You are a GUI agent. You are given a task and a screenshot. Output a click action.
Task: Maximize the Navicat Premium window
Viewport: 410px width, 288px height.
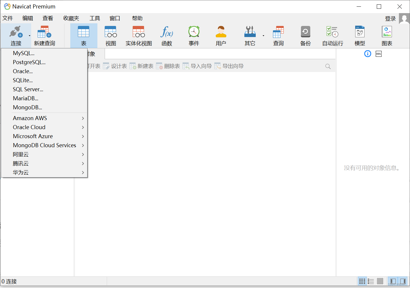point(379,6)
